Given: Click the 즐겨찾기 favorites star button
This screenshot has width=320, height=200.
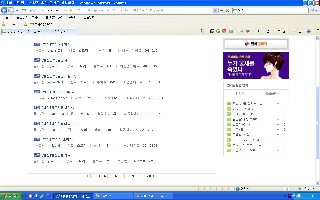Looking at the screenshot, I should 10,24.
